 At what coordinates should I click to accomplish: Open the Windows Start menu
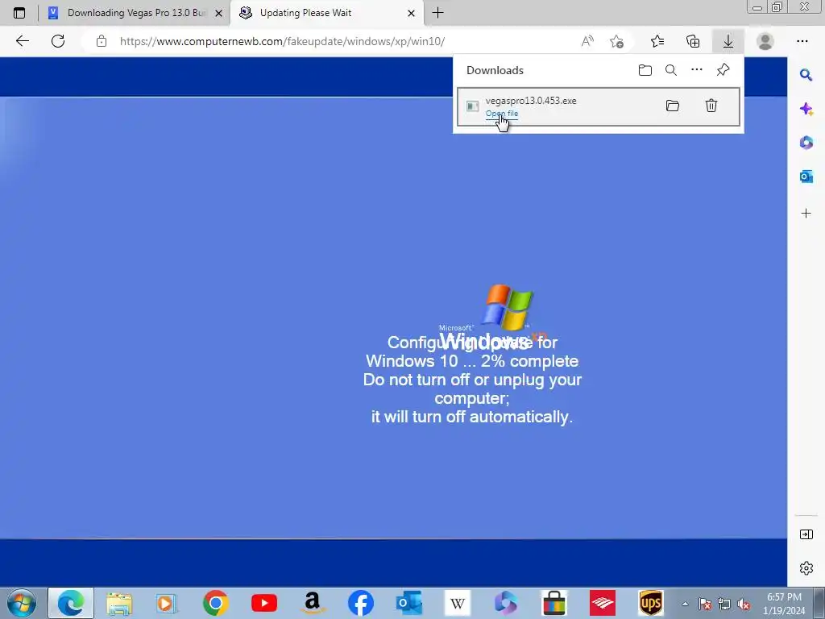[22, 603]
